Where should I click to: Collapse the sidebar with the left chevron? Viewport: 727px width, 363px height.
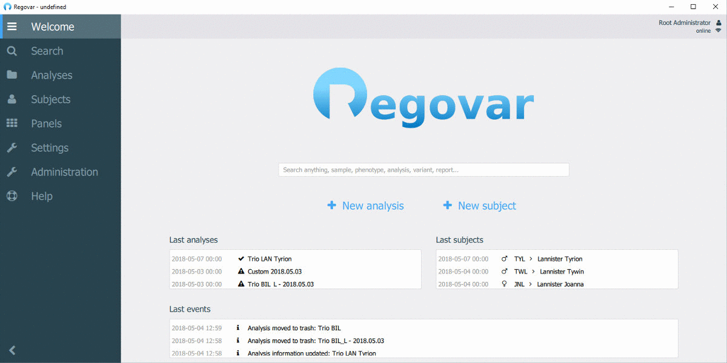tap(12, 350)
